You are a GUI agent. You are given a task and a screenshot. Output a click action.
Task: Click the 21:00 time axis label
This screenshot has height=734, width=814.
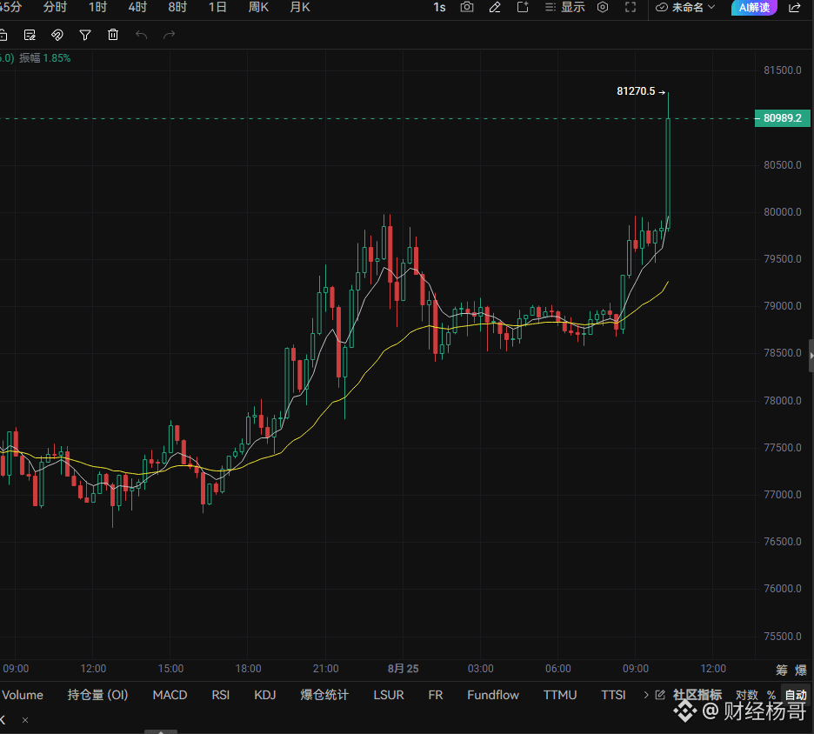325,669
